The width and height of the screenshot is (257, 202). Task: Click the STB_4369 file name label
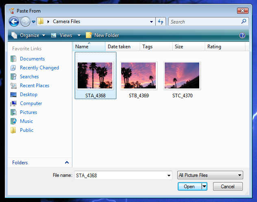139,96
